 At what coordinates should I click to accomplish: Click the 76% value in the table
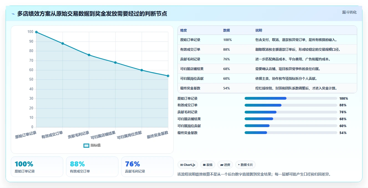click(x=227, y=59)
